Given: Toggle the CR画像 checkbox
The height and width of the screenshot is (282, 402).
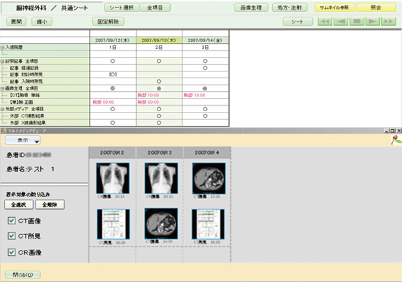Looking at the screenshot, I should pos(11,252).
